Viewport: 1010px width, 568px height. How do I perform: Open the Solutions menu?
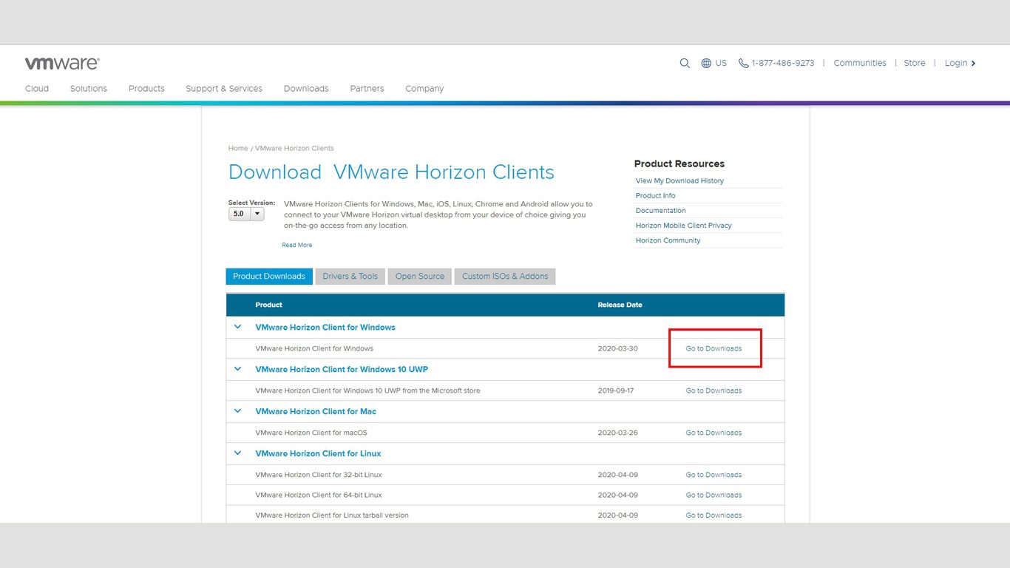[89, 89]
